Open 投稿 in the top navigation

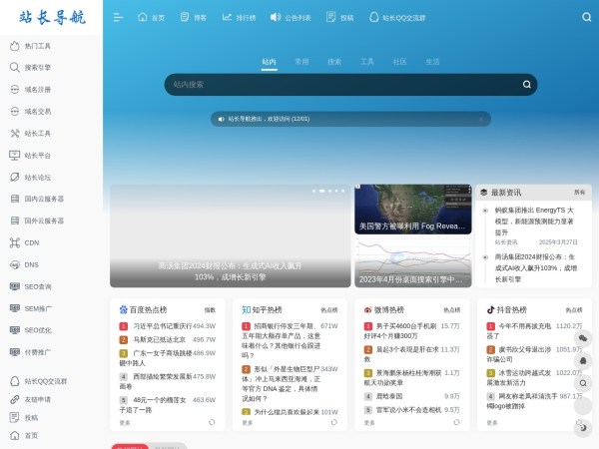(339, 18)
